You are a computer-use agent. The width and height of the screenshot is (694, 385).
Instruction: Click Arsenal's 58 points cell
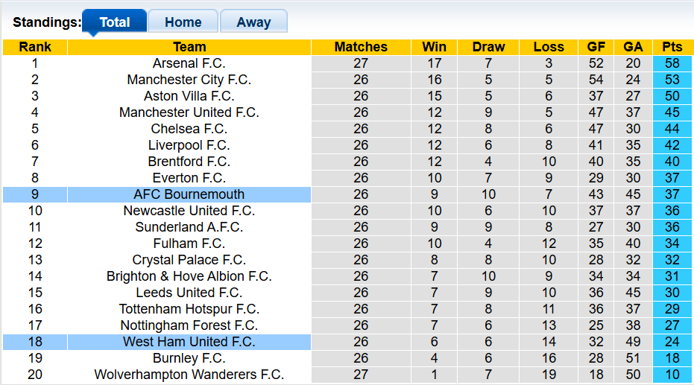672,63
